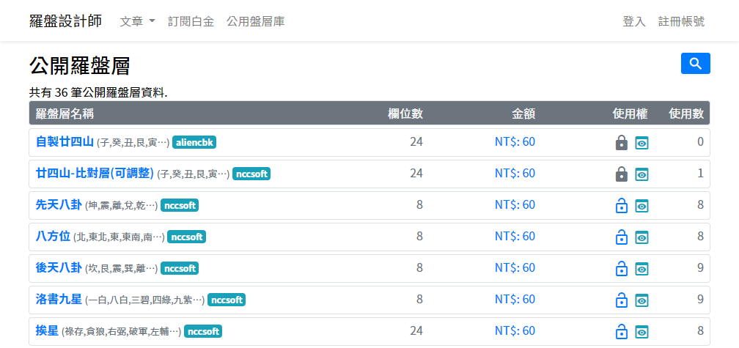Image resolution: width=739 pixels, height=348 pixels.
Task: Click the locked padlock icon for 廿四山-比對層(可調整)
Action: click(x=621, y=174)
